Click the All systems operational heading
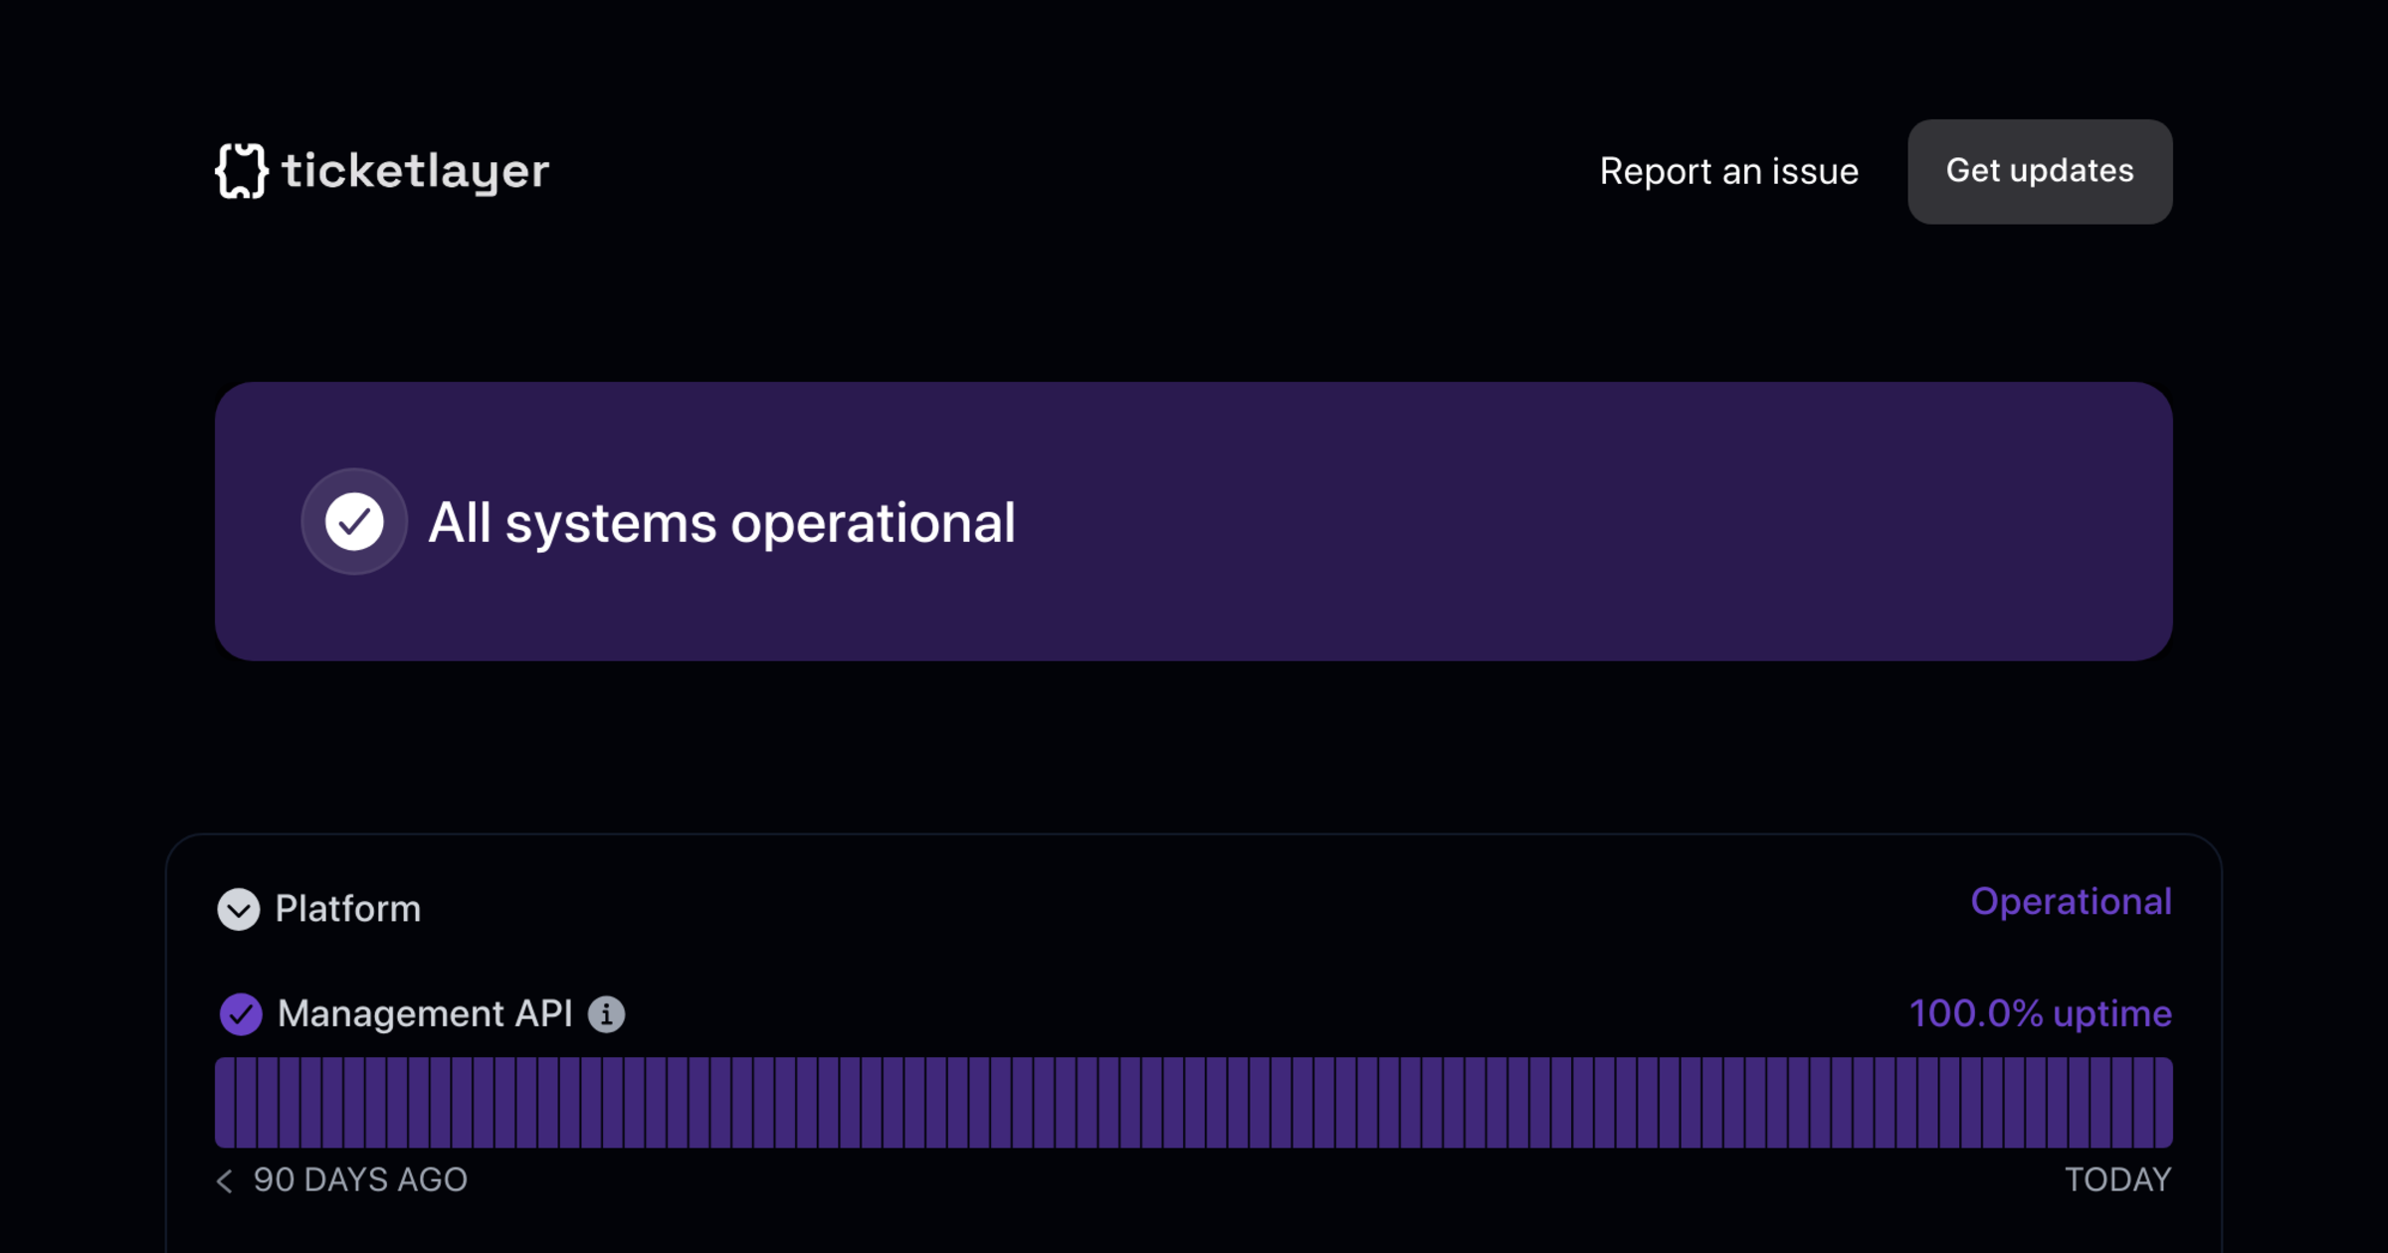 [721, 522]
